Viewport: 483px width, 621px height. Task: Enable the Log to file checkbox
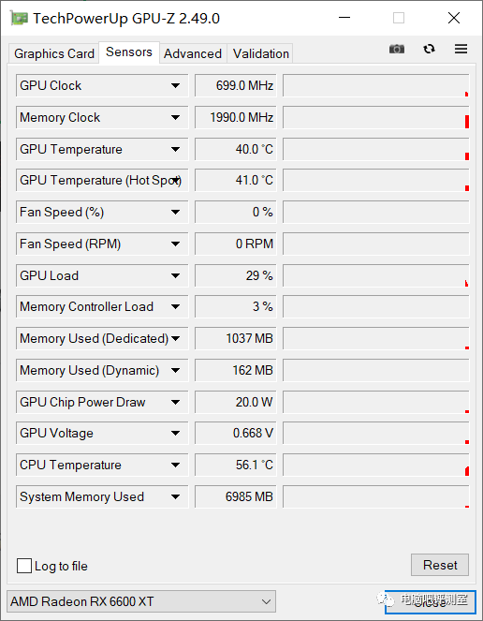coord(24,566)
